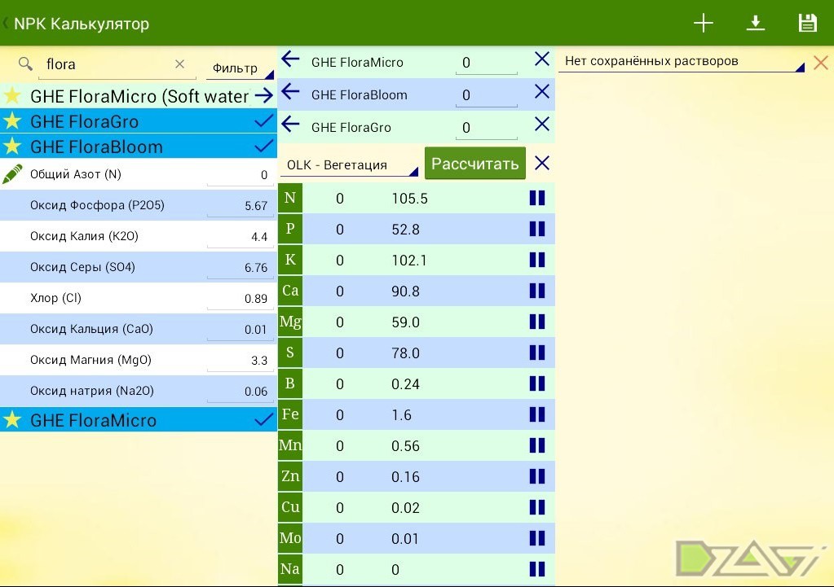Toggle pause icon for Na row
Viewport: 834px width, 587px height.
pyautogui.click(x=537, y=569)
